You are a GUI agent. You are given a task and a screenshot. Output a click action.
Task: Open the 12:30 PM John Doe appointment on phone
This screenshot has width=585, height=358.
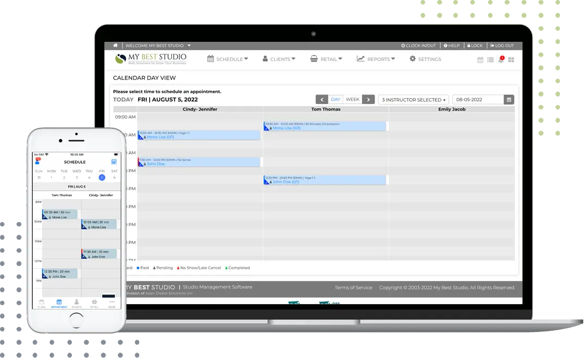pyautogui.click(x=60, y=273)
